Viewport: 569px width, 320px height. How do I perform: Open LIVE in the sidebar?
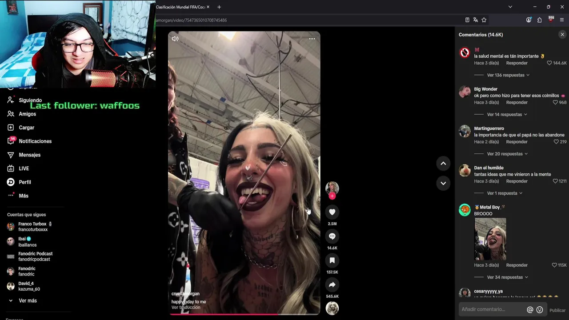click(x=24, y=169)
